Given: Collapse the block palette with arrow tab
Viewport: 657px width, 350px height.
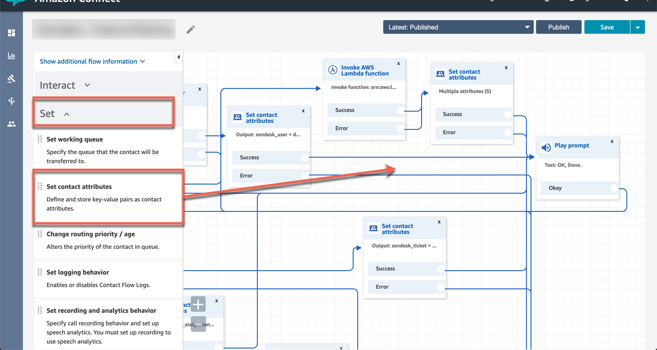Looking at the screenshot, I should click(x=178, y=57).
